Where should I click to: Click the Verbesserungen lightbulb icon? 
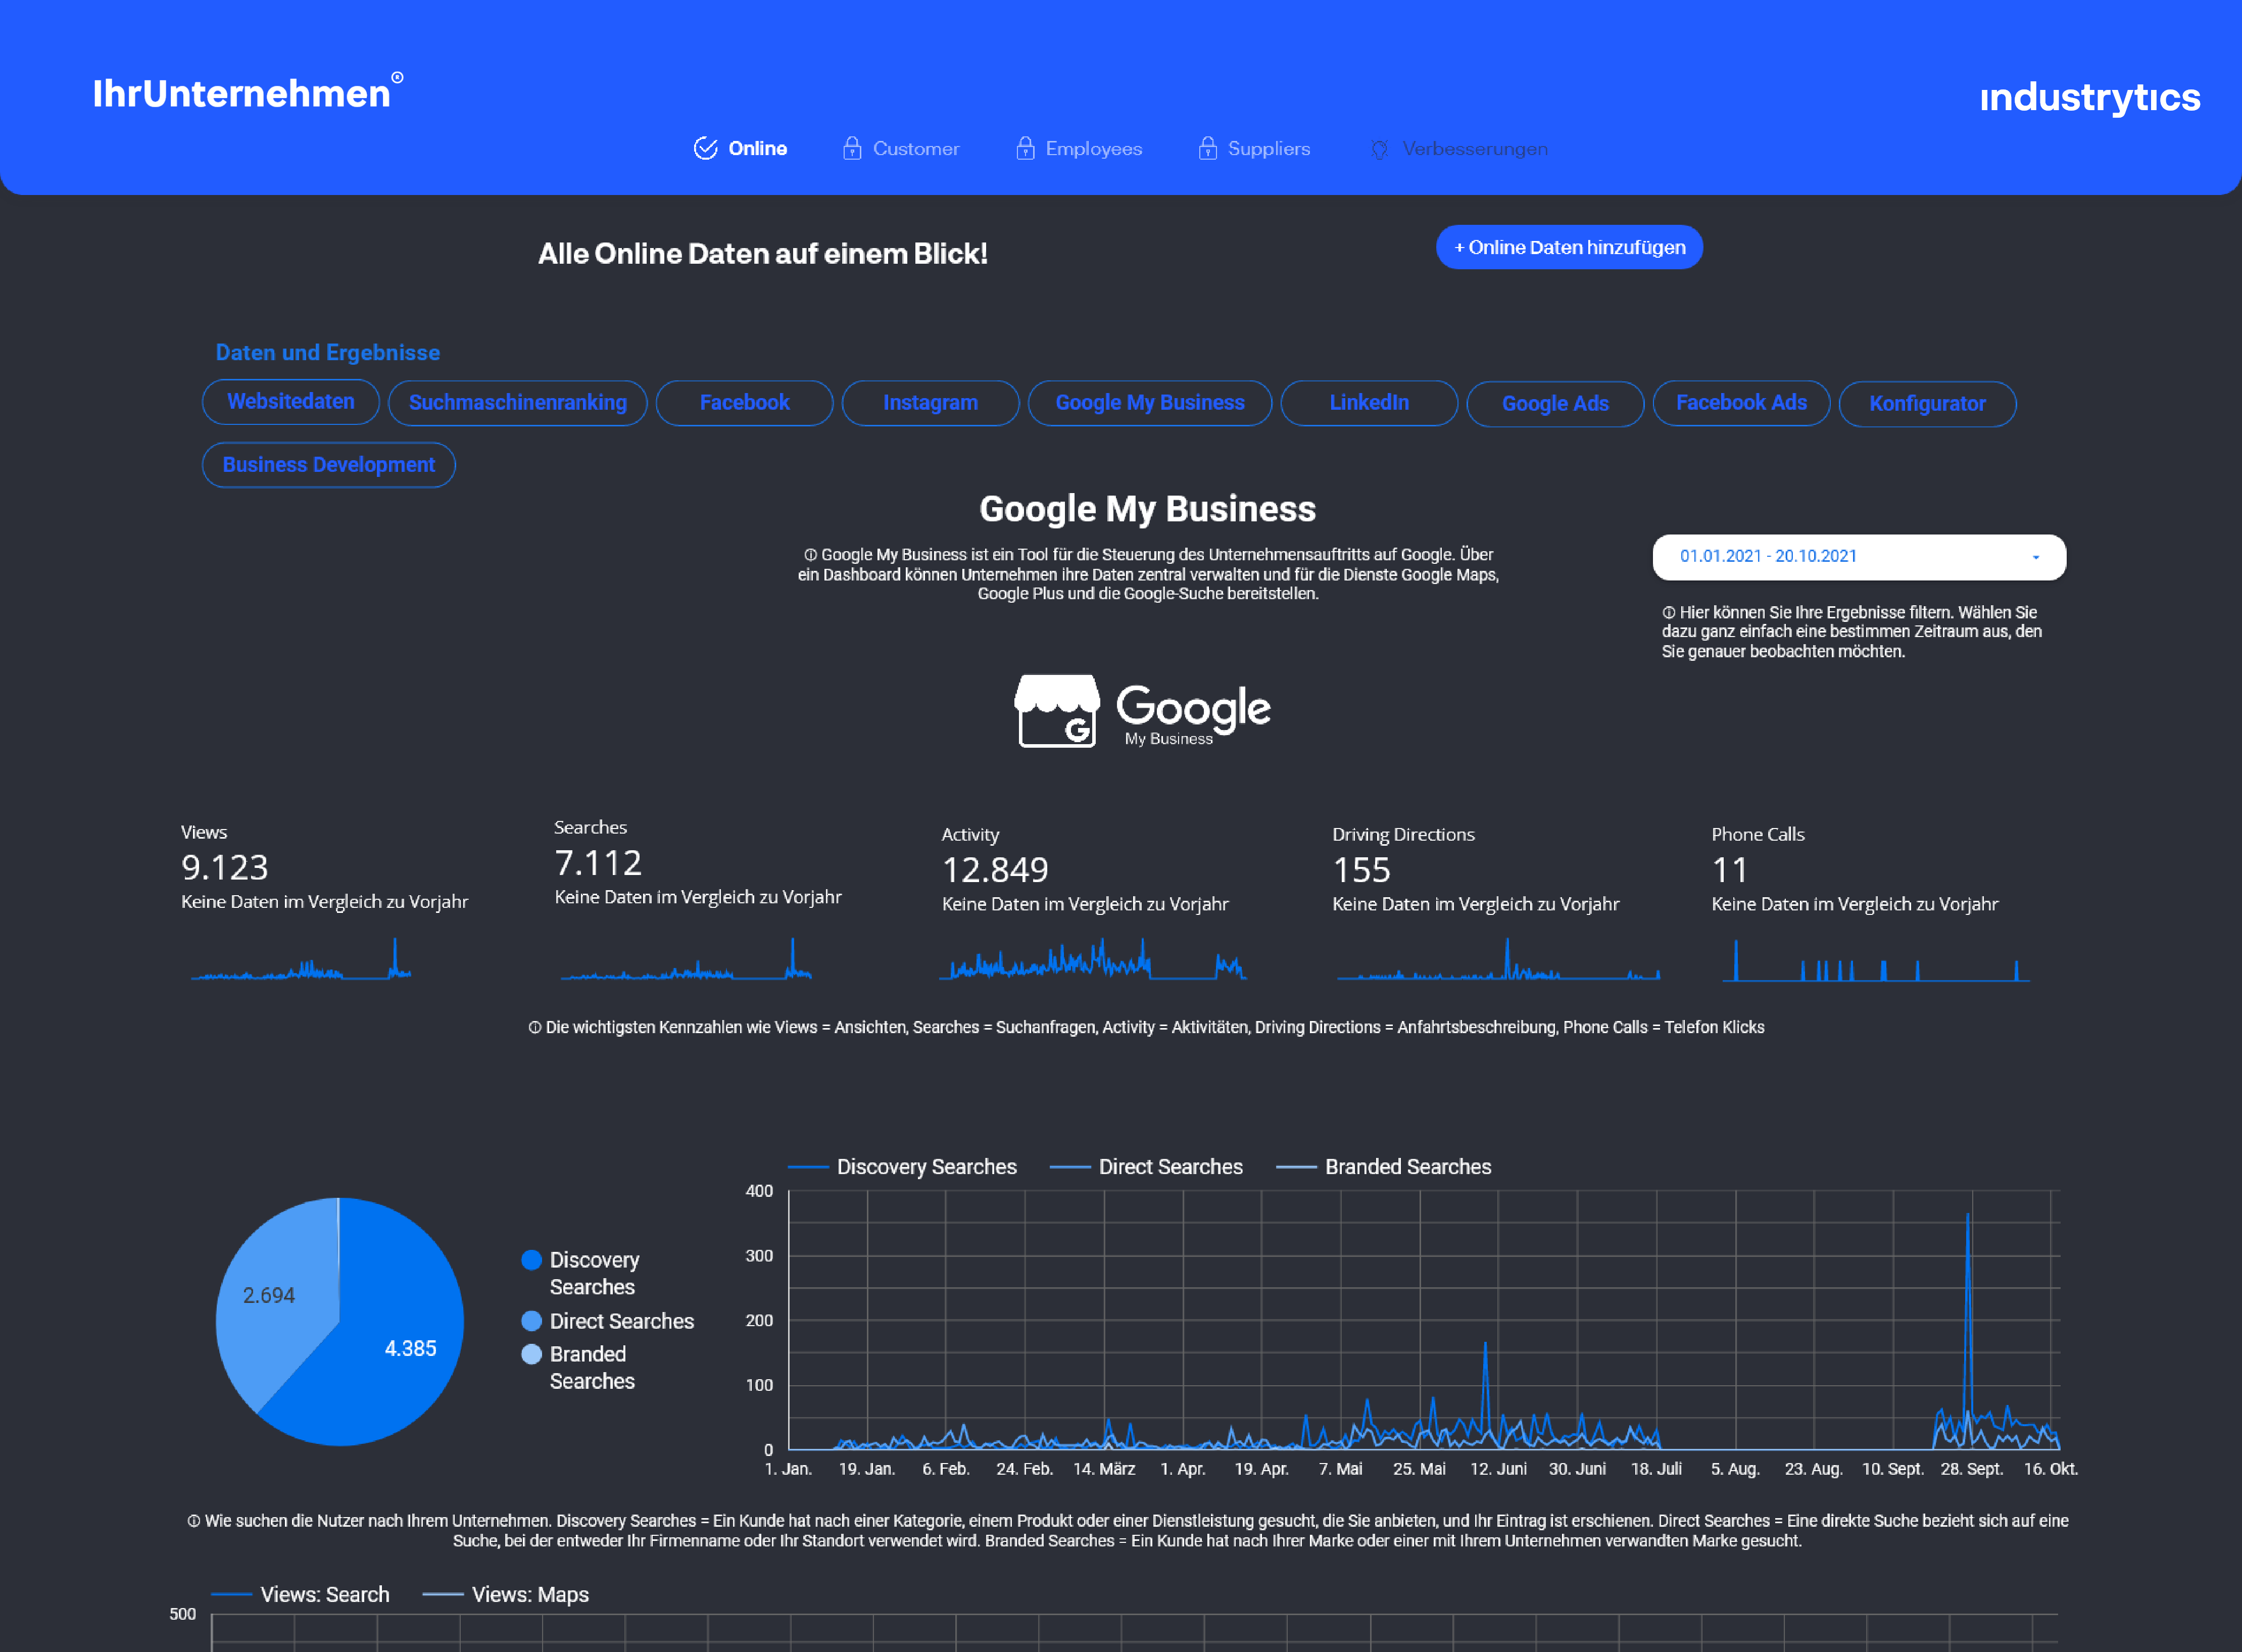tap(1379, 149)
